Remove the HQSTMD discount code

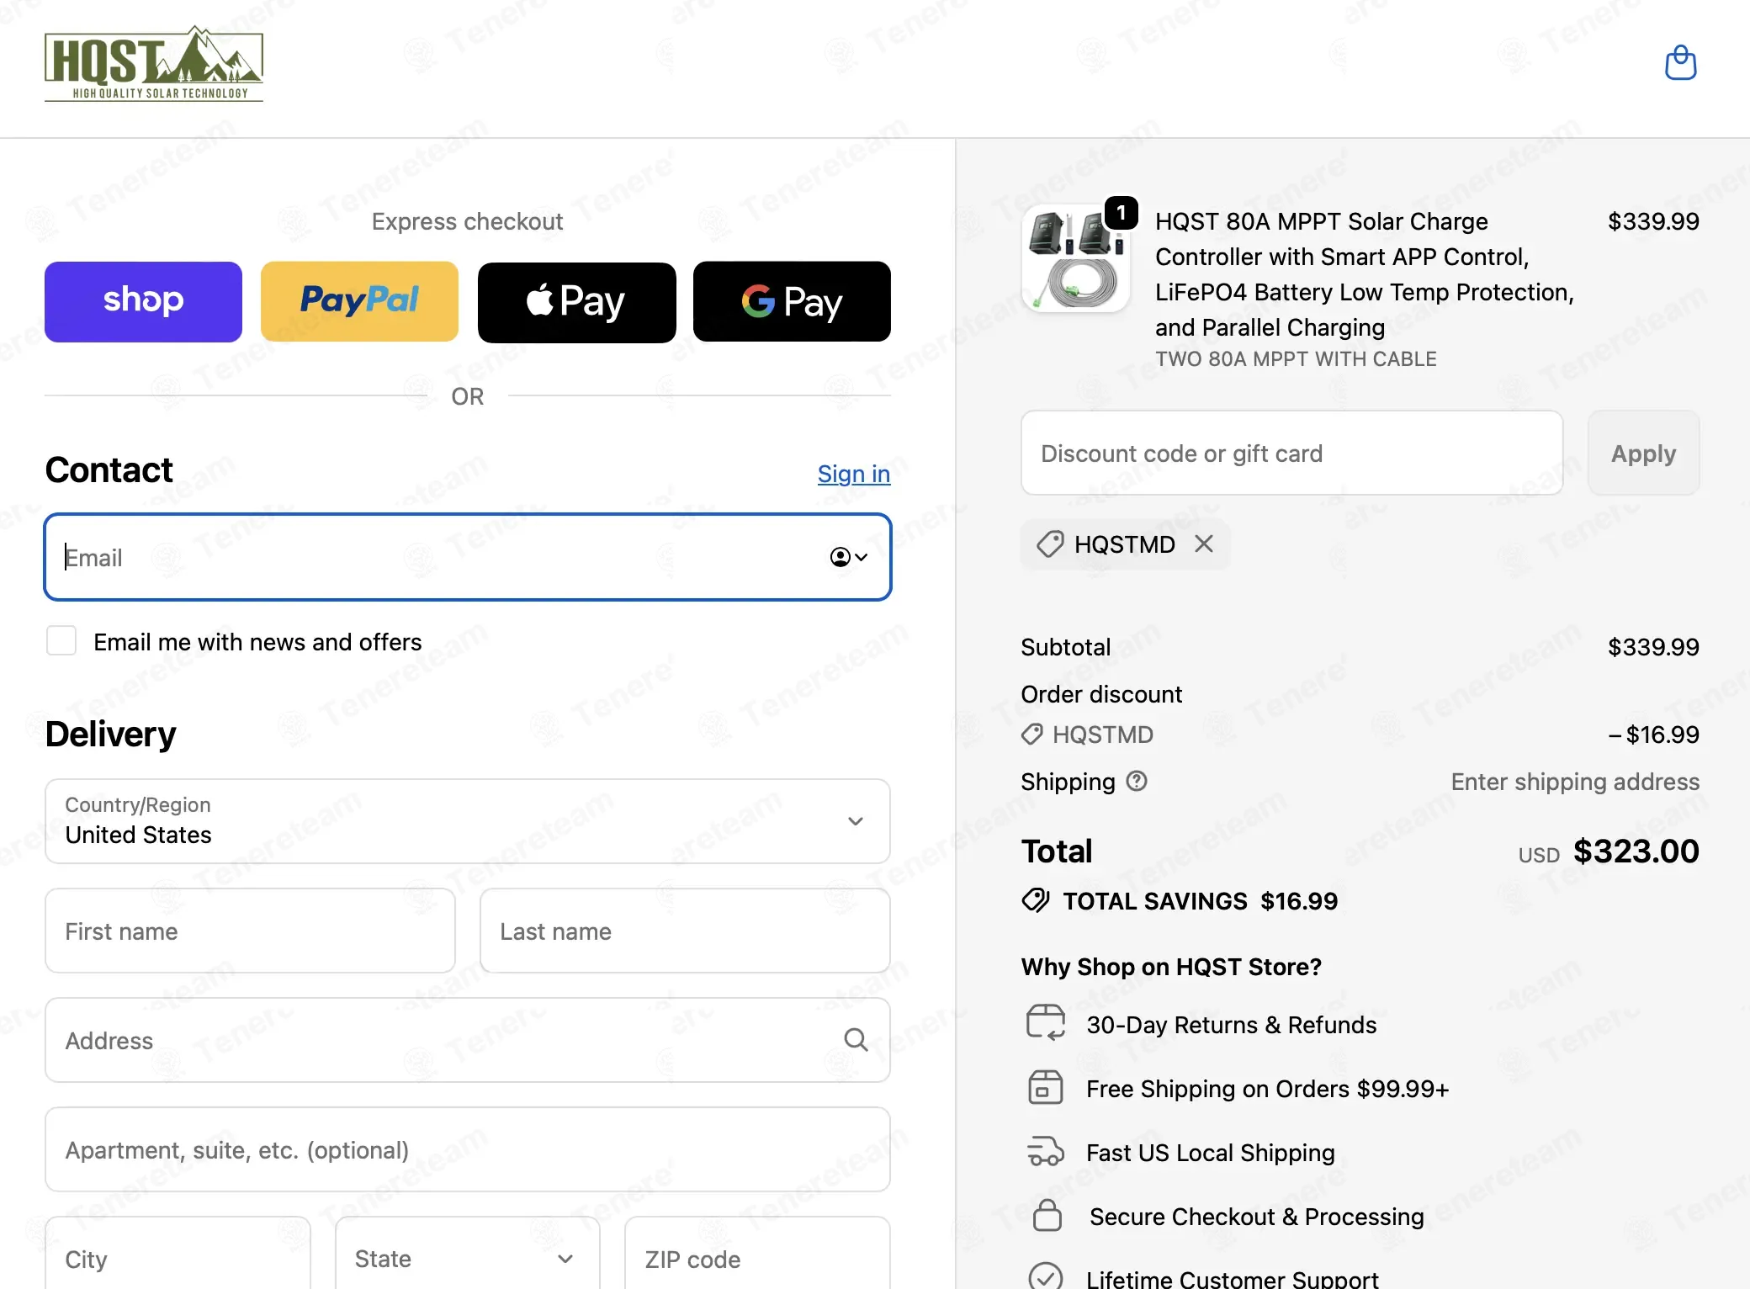point(1204,544)
